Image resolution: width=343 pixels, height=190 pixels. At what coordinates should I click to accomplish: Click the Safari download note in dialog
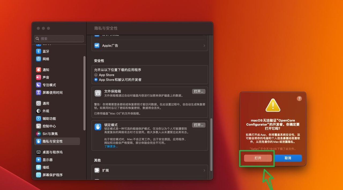click(273, 149)
